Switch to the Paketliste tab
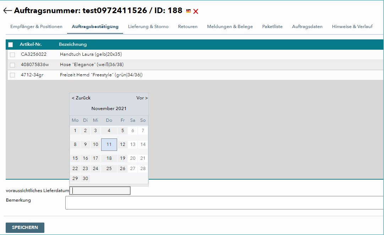Image resolution: width=384 pixels, height=235 pixels. (x=272, y=27)
